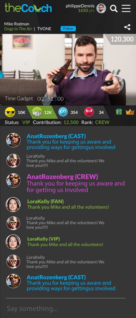
Task: Open LoraKelly (FAN) avatar
Action: pyautogui.click(x=13, y=204)
